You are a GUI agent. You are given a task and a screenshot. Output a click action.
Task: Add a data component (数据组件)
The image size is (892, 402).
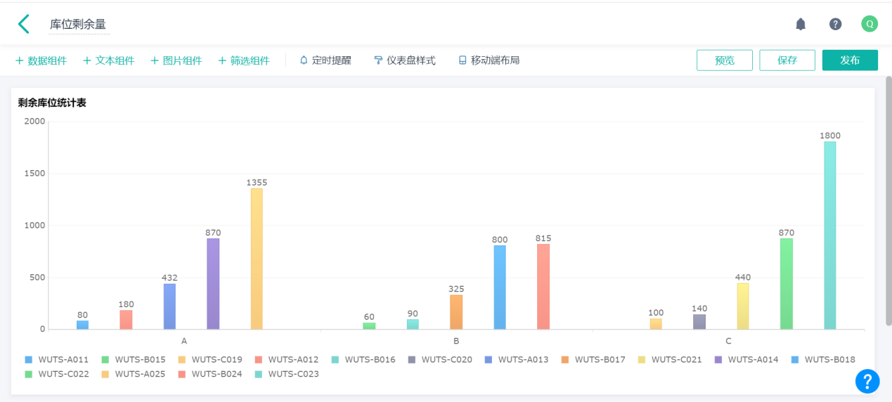(x=41, y=60)
